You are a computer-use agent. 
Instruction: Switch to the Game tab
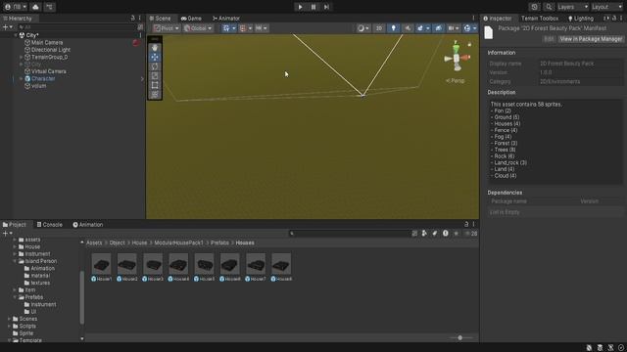point(191,19)
